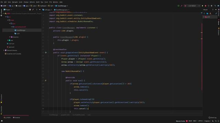220x123 pixels.
Task: Open the Project view selector dropdown
Action: (8, 10)
